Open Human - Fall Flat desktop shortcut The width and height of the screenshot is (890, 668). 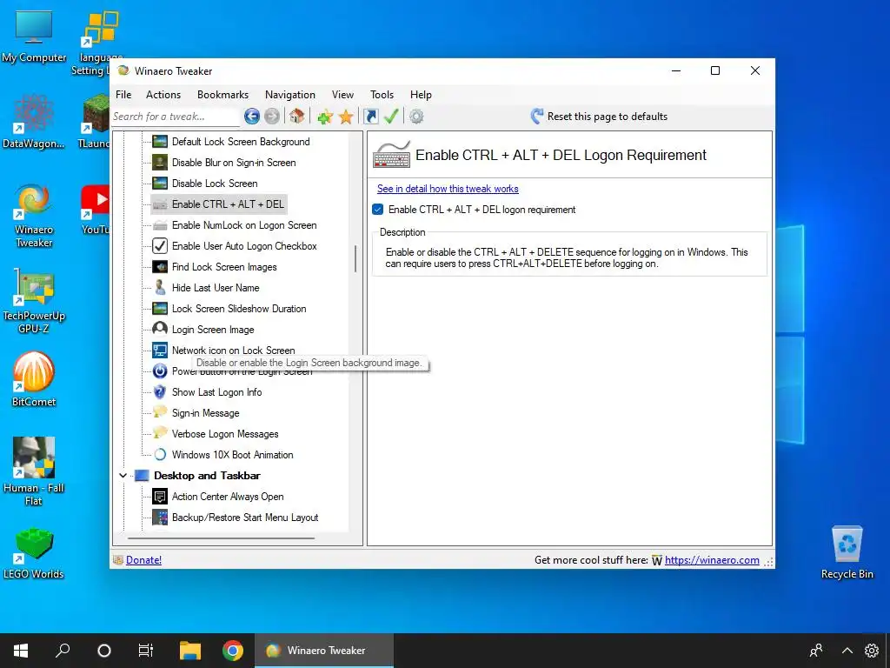34,471
